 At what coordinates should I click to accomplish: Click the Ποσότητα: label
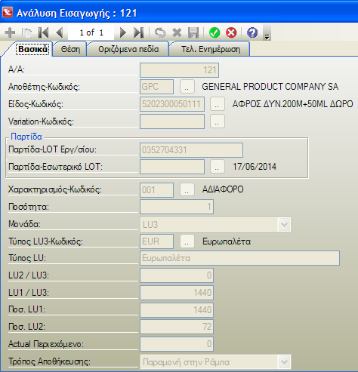(29, 207)
